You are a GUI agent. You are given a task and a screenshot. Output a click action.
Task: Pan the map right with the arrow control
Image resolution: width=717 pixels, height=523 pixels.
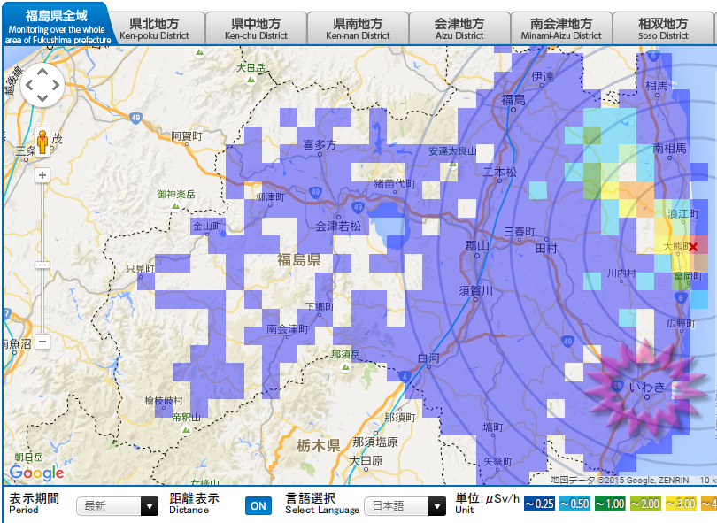coord(55,85)
